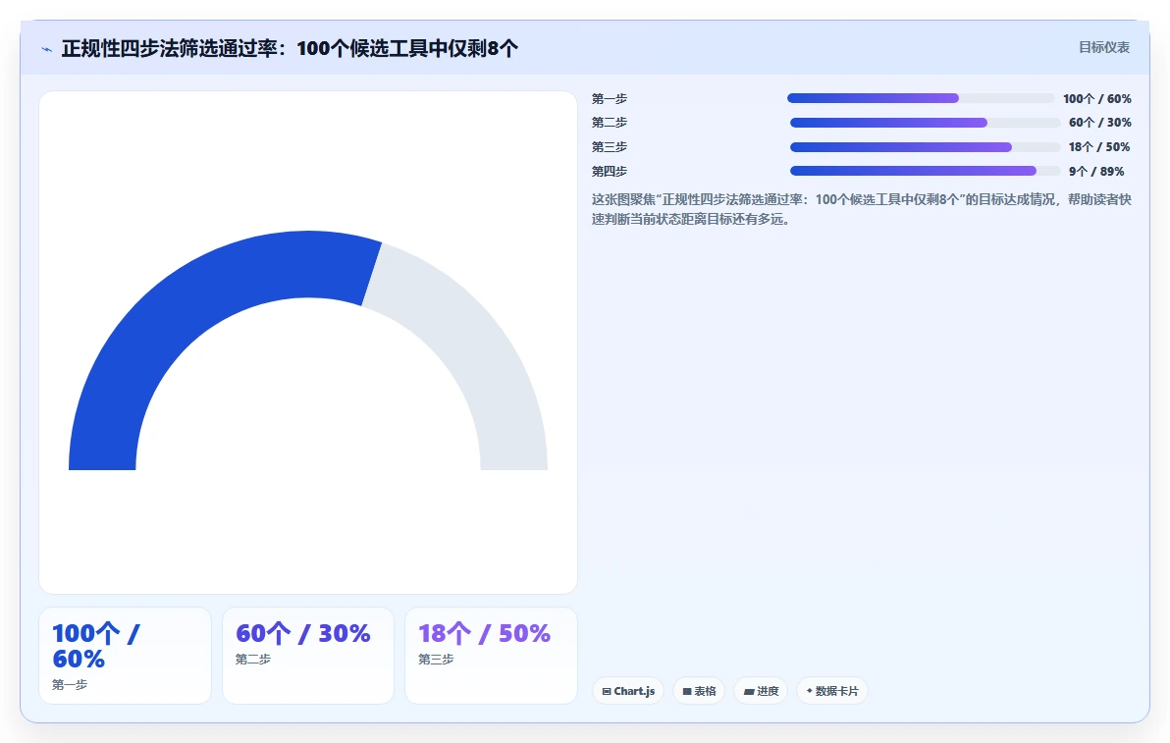Click the value 60个 / 30% beside the second bar
Screen dimensions: 1170x743
[x=1100, y=123]
